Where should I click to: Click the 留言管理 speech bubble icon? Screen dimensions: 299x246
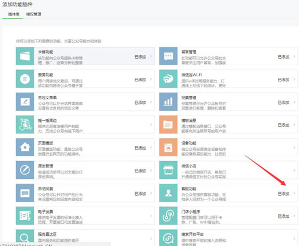168,56
